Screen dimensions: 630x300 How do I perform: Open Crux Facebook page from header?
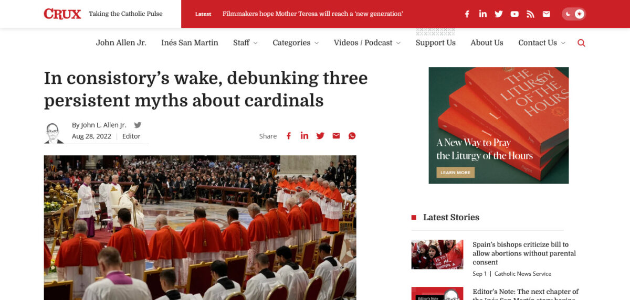click(467, 14)
